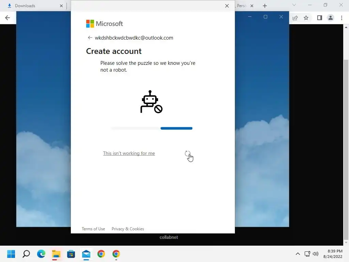Open a new Chrome tab
The height and width of the screenshot is (262, 349).
(x=264, y=6)
